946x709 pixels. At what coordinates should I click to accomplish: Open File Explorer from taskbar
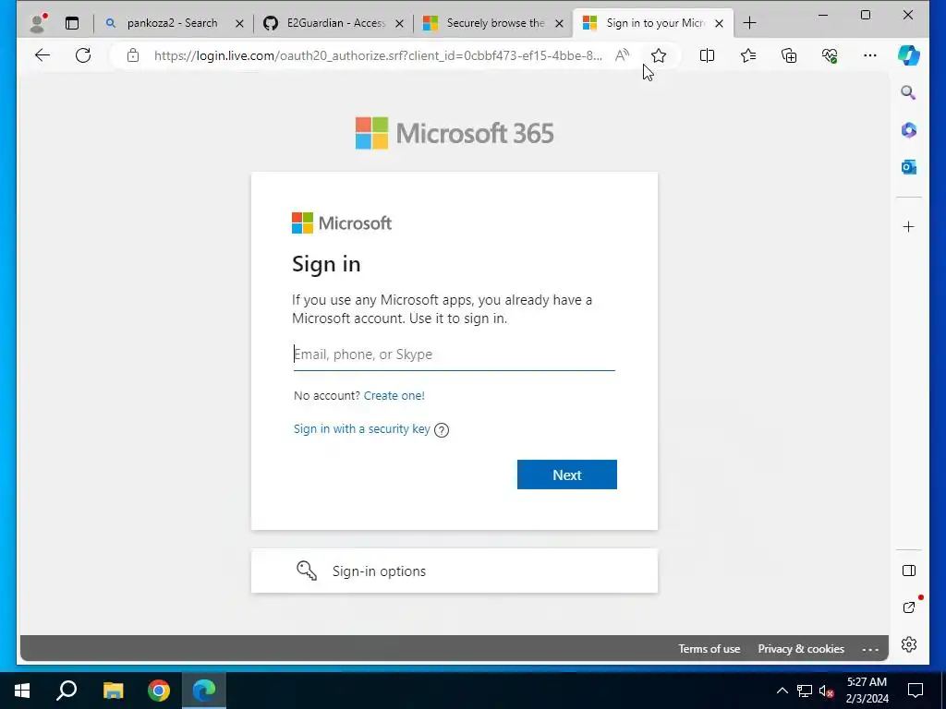(113, 691)
